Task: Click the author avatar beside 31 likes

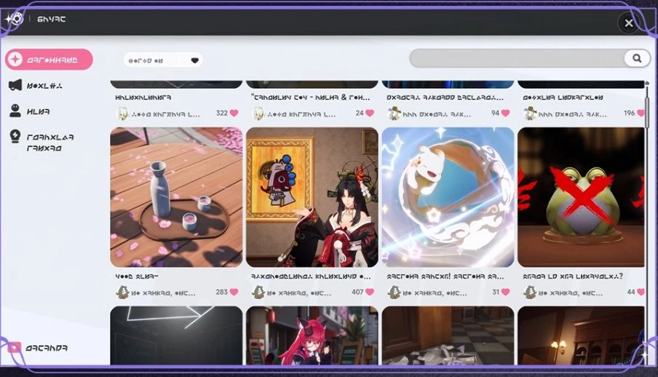Action: [x=394, y=292]
